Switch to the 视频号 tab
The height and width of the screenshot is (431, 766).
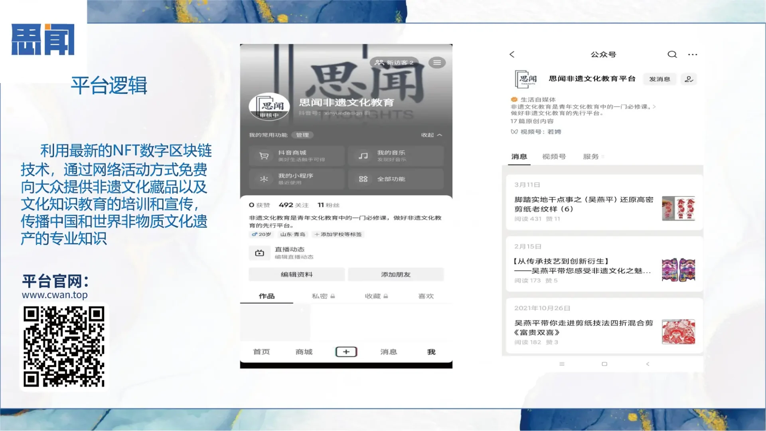[x=554, y=156]
